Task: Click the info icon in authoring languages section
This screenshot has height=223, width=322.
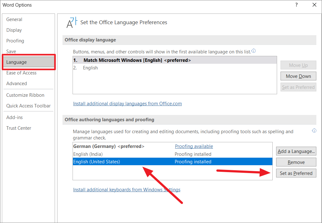Action: tap(314, 130)
